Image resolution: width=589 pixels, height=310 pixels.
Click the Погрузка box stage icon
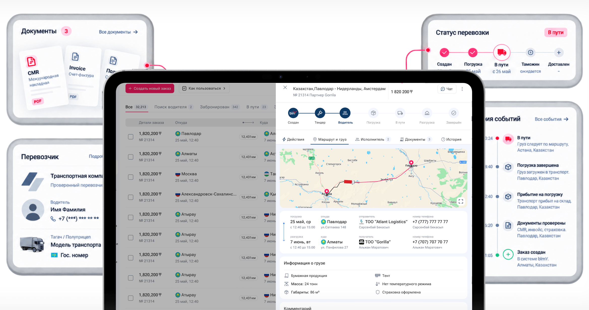click(x=373, y=113)
